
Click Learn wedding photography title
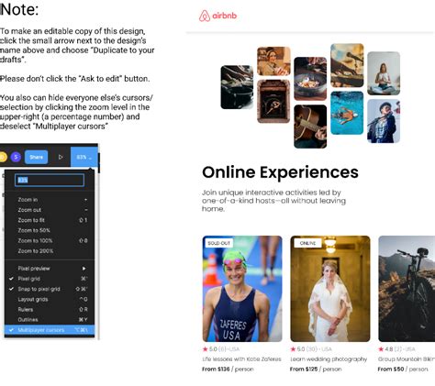click(x=329, y=359)
